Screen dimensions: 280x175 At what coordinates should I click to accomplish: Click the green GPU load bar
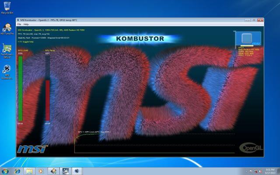click(x=21, y=88)
